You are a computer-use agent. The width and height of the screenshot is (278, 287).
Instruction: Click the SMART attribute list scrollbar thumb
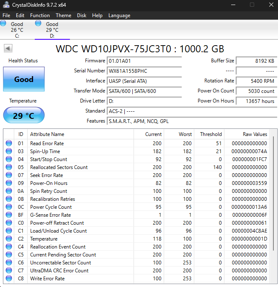coord(273,193)
